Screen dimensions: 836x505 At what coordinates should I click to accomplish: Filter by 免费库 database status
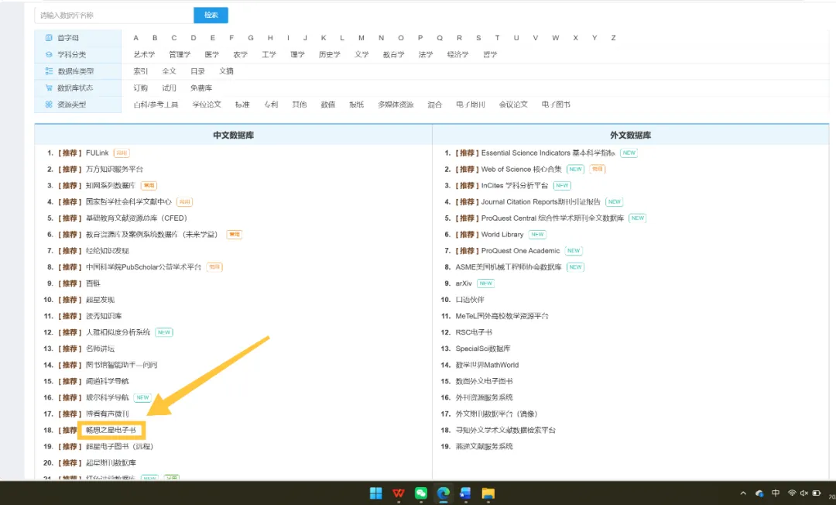(x=201, y=88)
